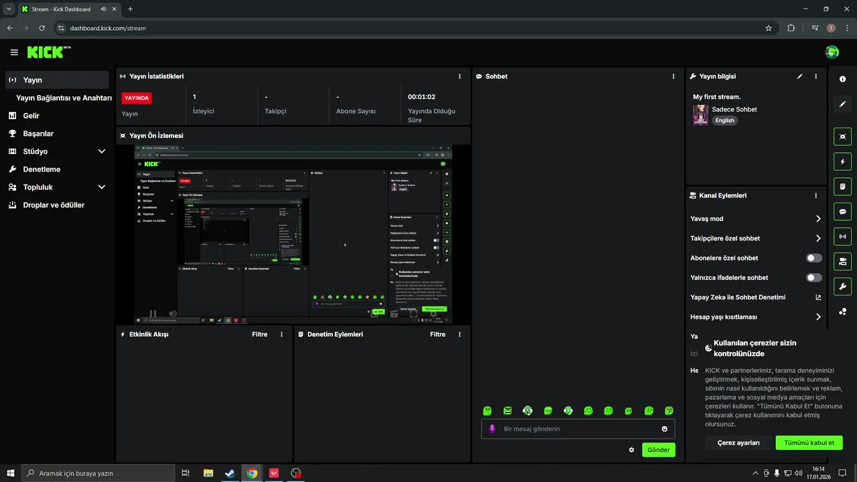The height and width of the screenshot is (482, 857).
Task: Open the info icon in right sidebar
Action: pos(842,79)
